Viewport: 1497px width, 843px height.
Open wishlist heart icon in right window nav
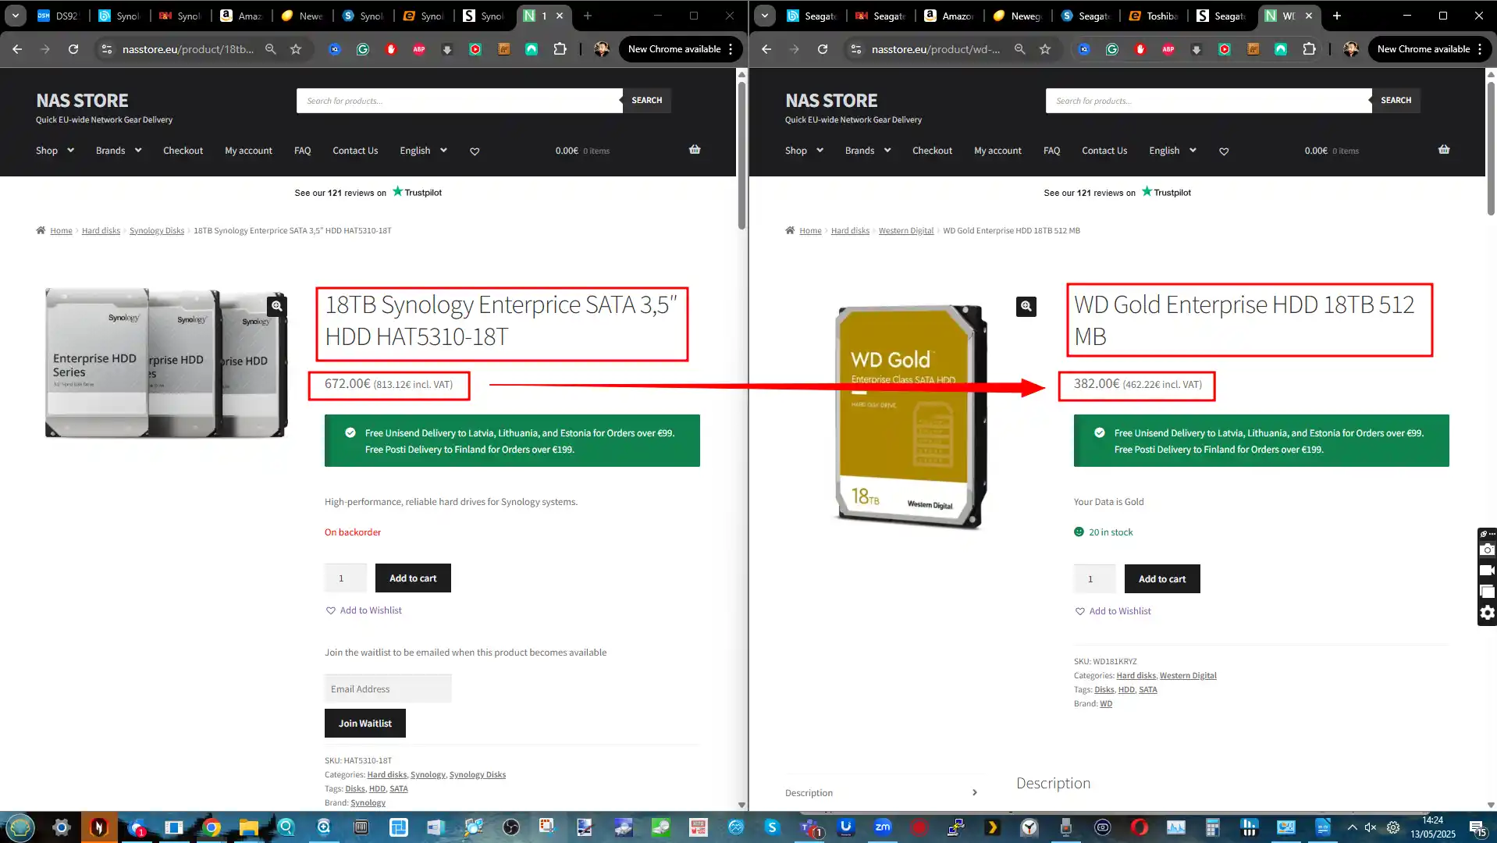[1224, 151]
